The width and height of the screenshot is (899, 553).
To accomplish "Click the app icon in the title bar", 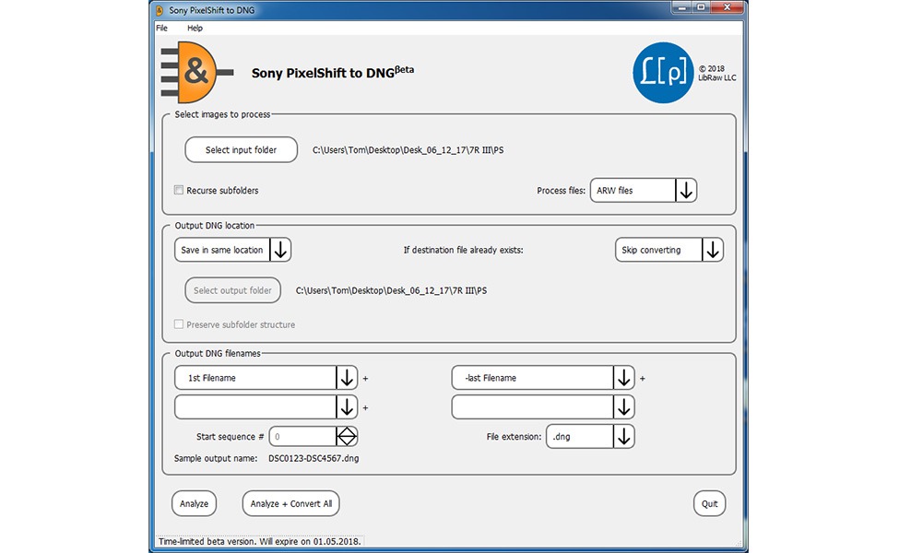I will (160, 10).
